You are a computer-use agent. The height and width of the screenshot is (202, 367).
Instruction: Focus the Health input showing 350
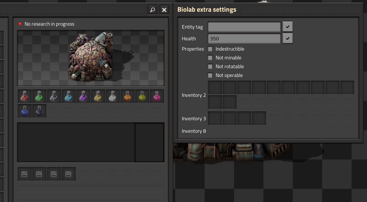(x=244, y=38)
